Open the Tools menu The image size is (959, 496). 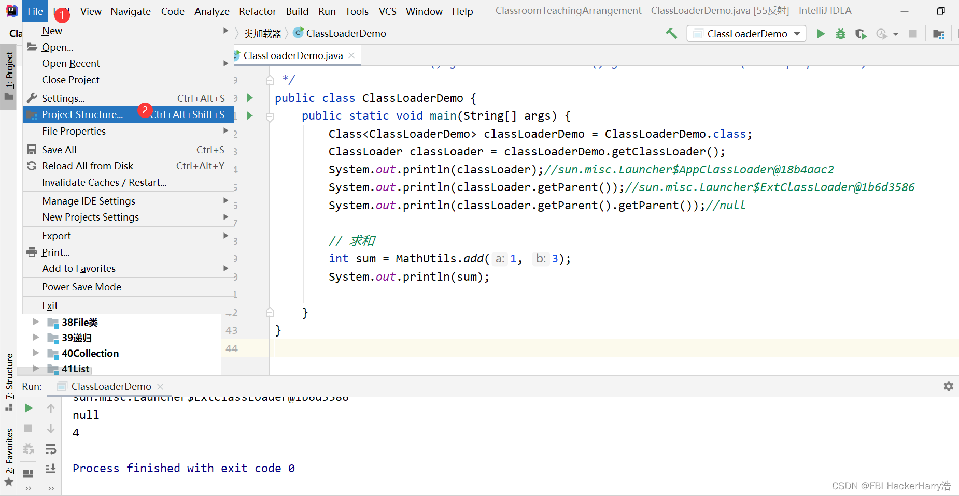click(357, 11)
